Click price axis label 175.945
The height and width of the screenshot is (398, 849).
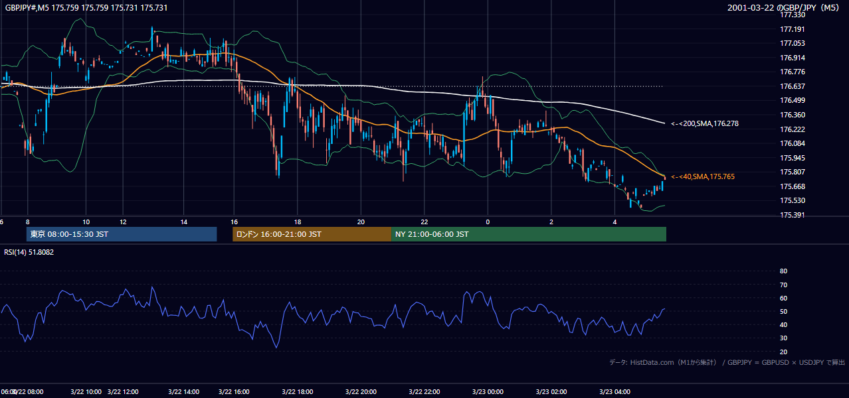tap(792, 158)
